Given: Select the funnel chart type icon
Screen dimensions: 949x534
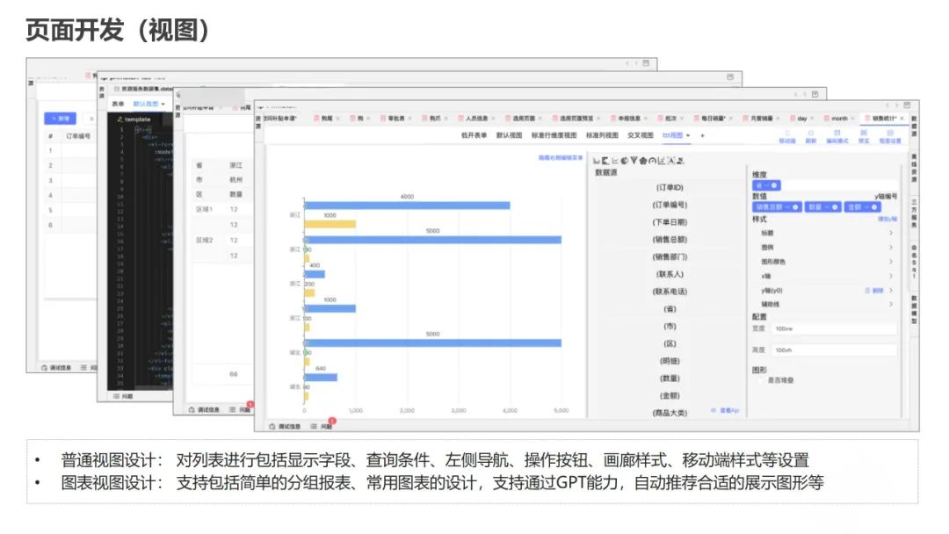Looking at the screenshot, I should [x=634, y=160].
